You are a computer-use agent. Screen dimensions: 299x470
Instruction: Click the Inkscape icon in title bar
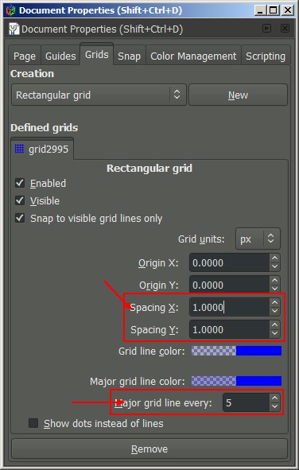tap(10, 10)
